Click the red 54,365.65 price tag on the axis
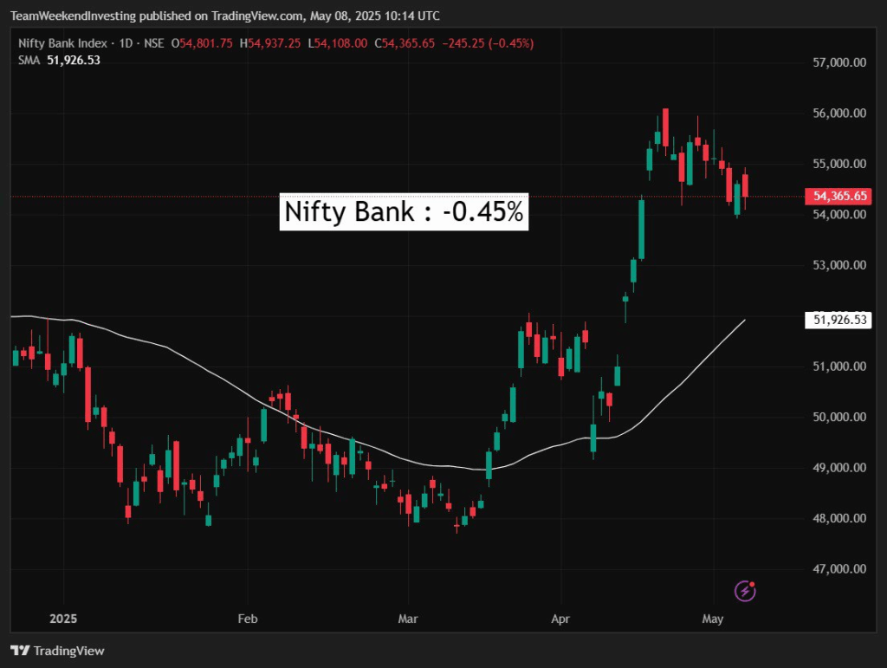The image size is (887, 668). point(838,197)
